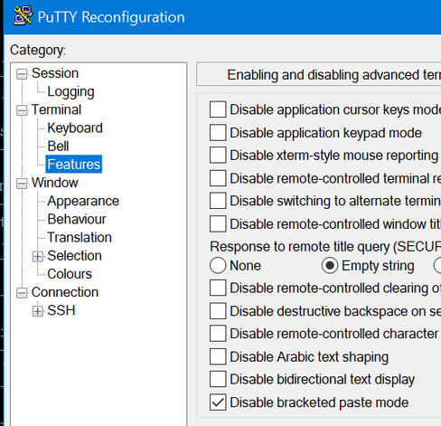Select the Keyboard category

pos(75,128)
